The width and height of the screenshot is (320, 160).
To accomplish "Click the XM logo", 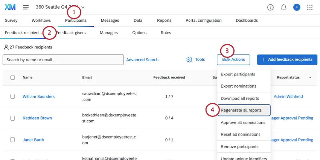I will pyautogui.click(x=10, y=7).
